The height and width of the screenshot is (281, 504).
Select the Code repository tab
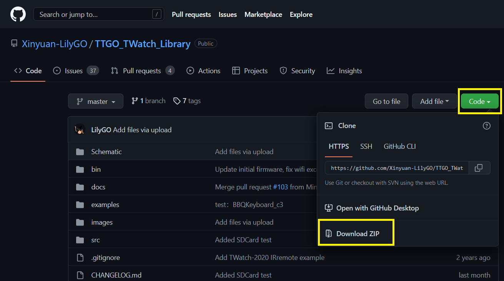point(28,71)
